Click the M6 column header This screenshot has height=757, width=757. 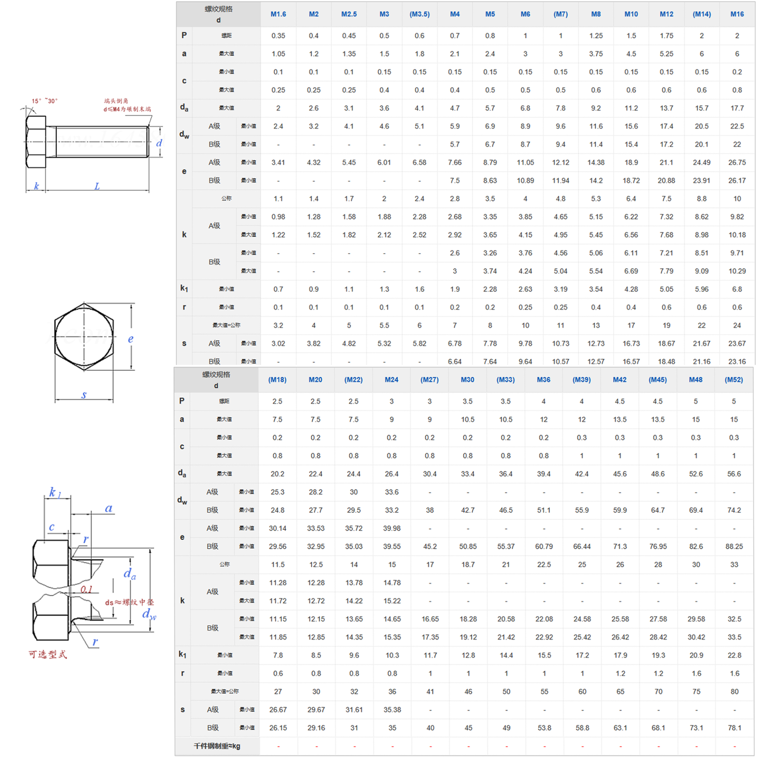(525, 14)
